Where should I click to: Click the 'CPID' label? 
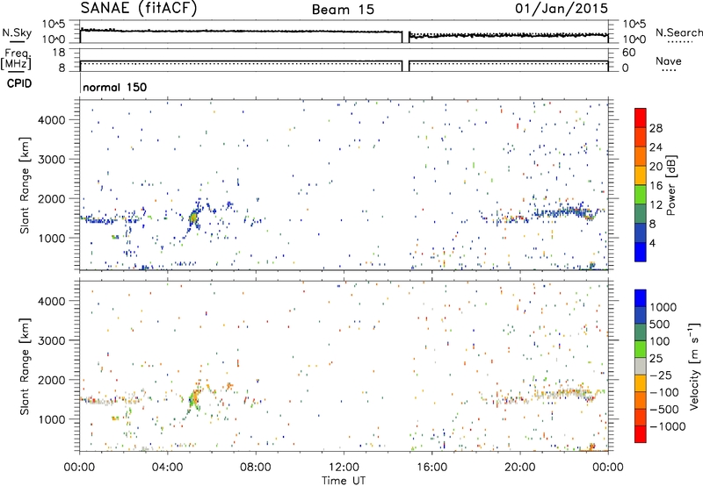(19, 83)
